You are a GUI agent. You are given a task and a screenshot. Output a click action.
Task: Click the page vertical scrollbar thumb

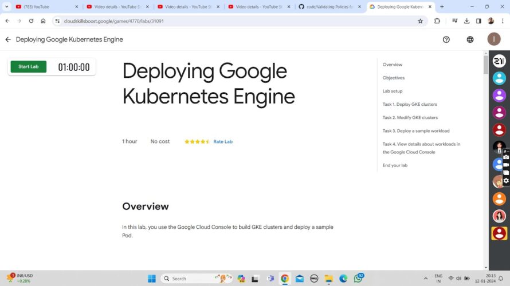pos(486,65)
